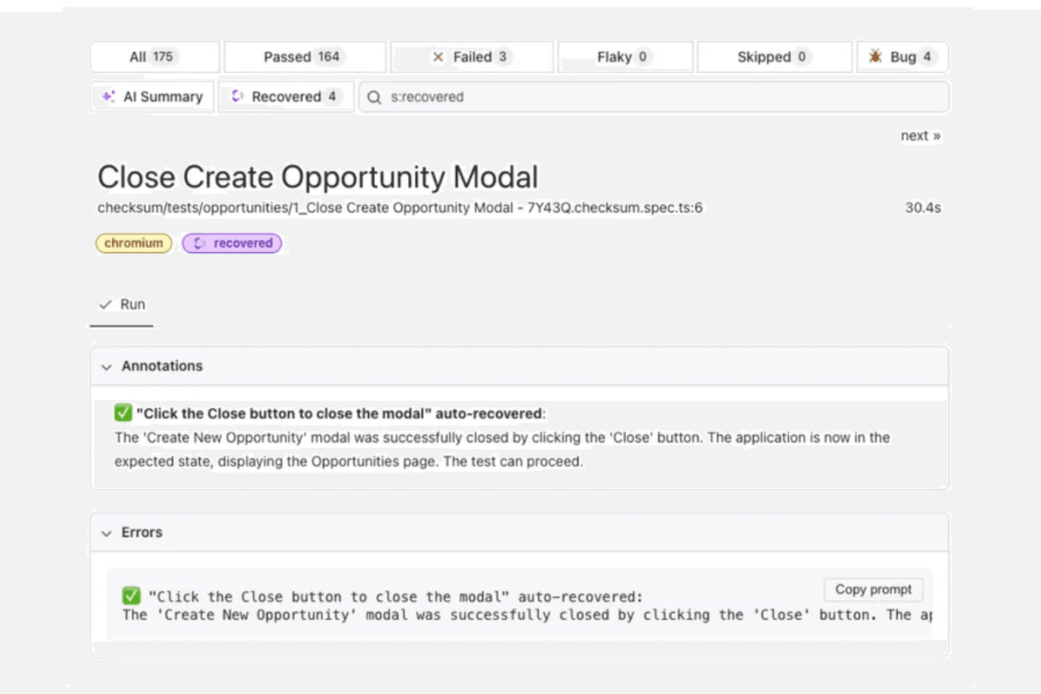Screen dimensions: 1041x694
Task: Open the Run tab
Action: click(x=122, y=305)
